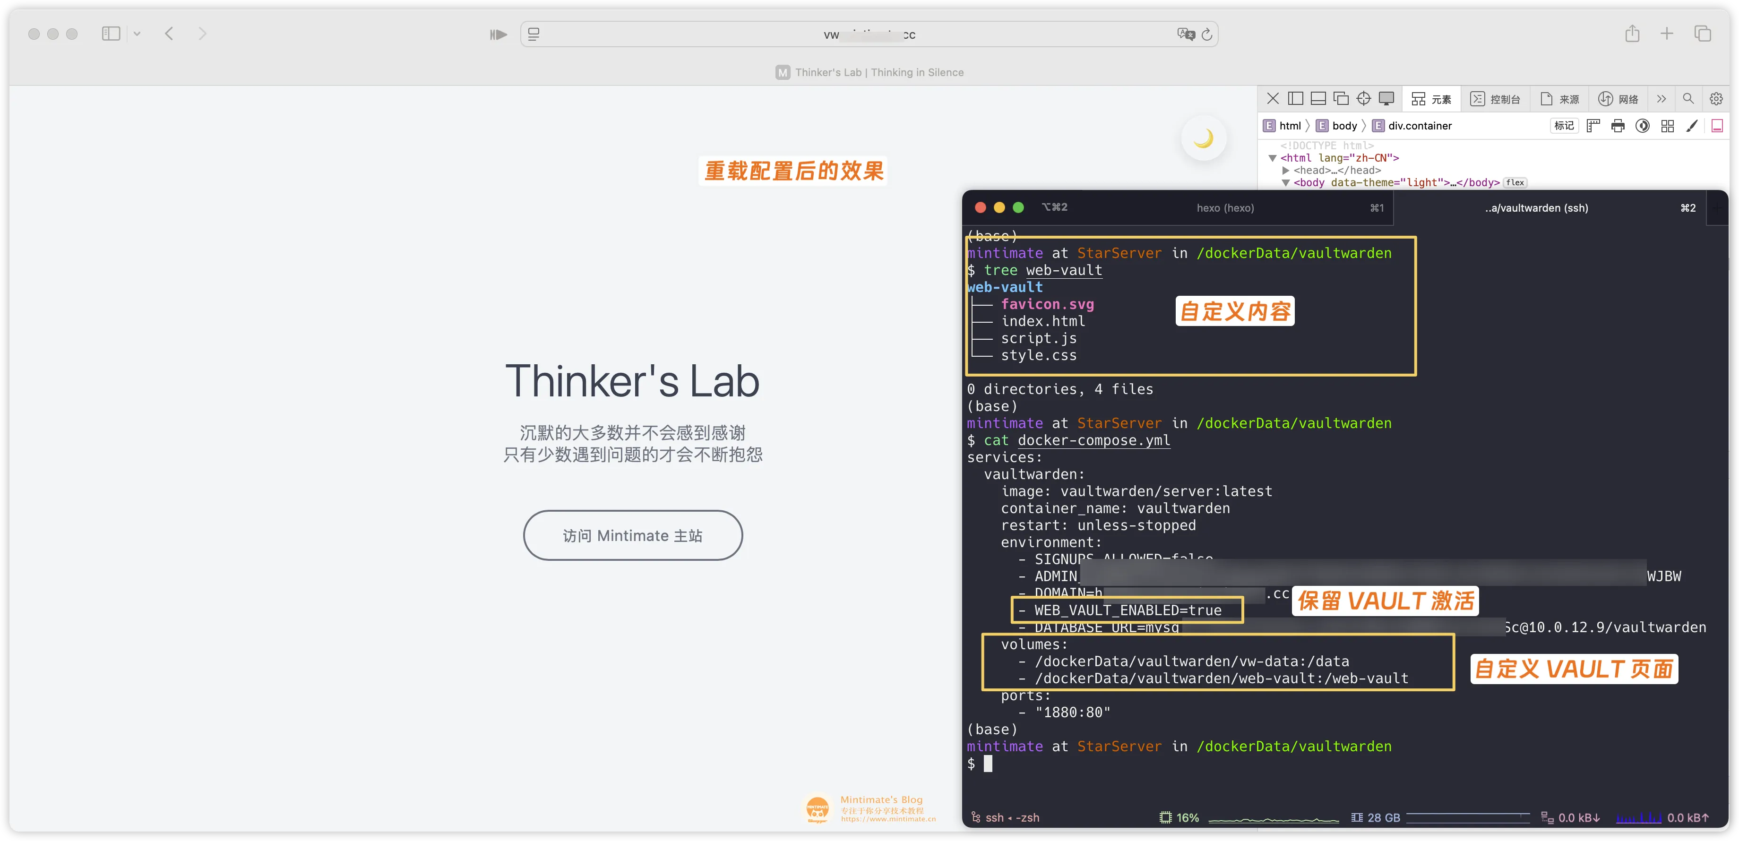Open a new Safari tab
The height and width of the screenshot is (841, 1739).
1667,34
